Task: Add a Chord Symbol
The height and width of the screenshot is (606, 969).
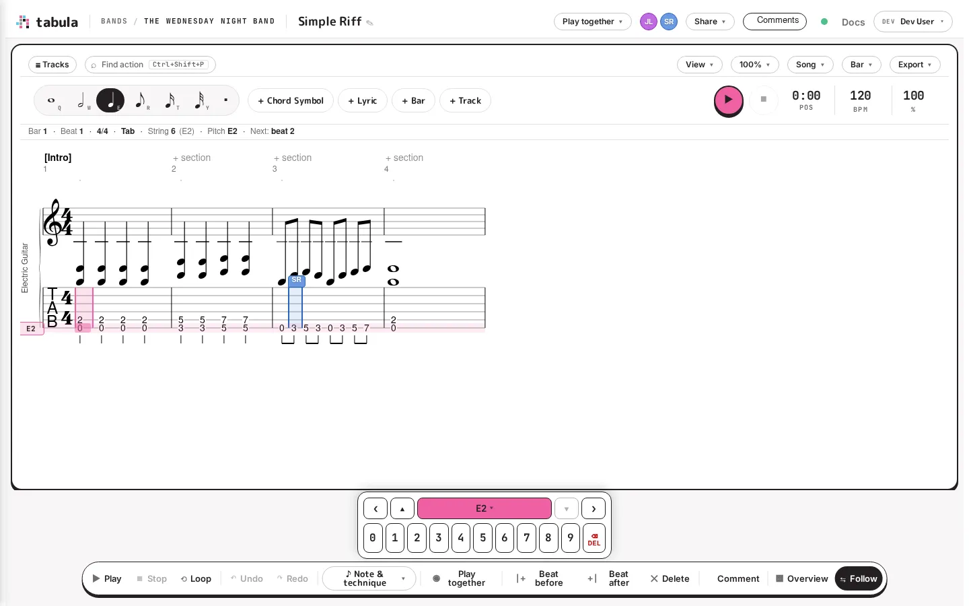Action: pyautogui.click(x=291, y=101)
